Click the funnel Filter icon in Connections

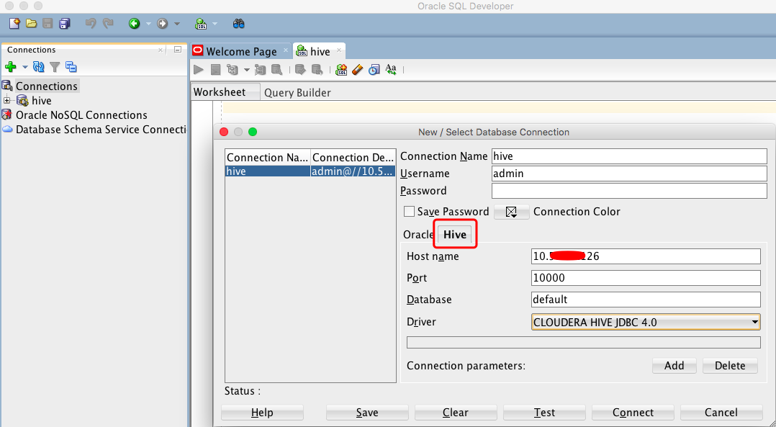click(x=55, y=67)
